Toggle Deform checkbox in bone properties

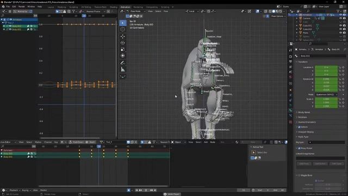[x=299, y=127]
